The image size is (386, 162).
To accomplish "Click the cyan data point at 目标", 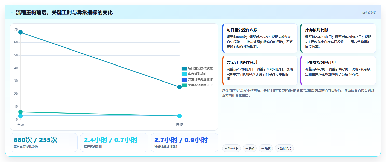I will (x=180, y=116).
